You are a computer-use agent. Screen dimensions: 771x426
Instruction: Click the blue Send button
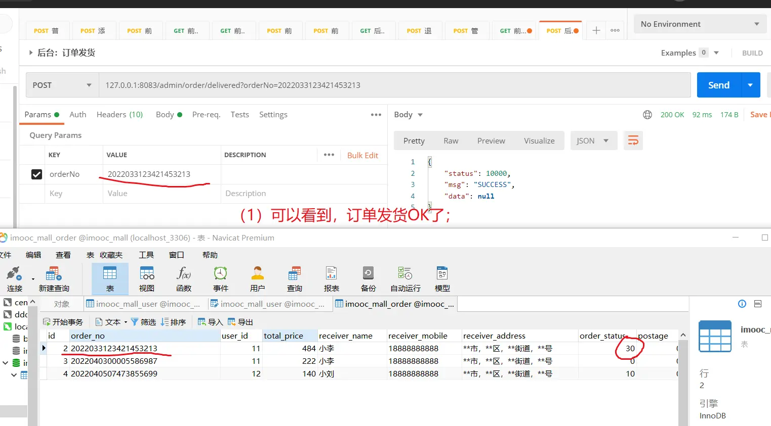click(x=718, y=85)
